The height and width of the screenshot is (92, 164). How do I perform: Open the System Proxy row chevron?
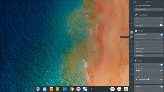pos(162,51)
